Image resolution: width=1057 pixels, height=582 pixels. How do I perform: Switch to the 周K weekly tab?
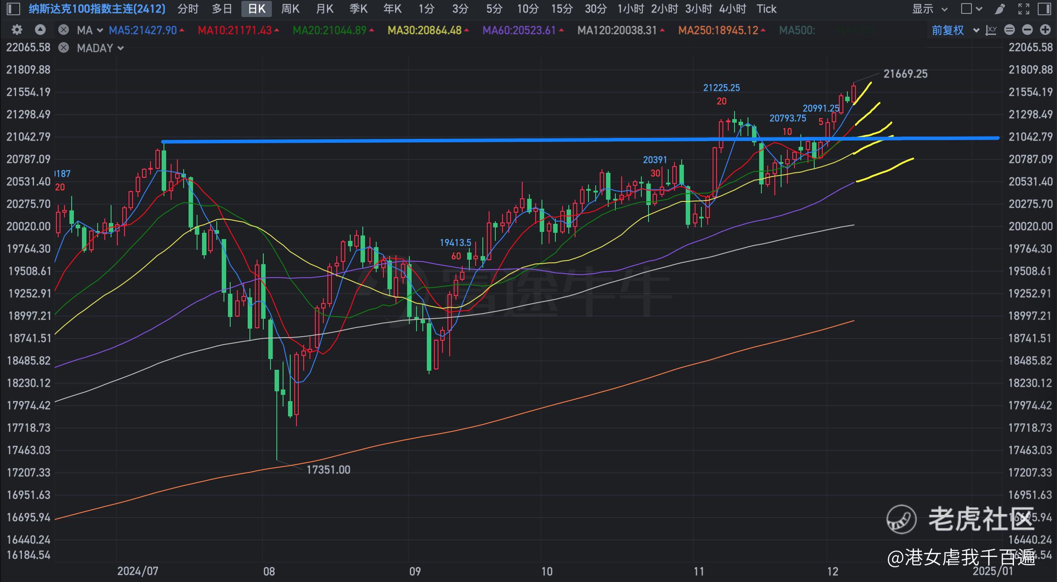[290, 9]
